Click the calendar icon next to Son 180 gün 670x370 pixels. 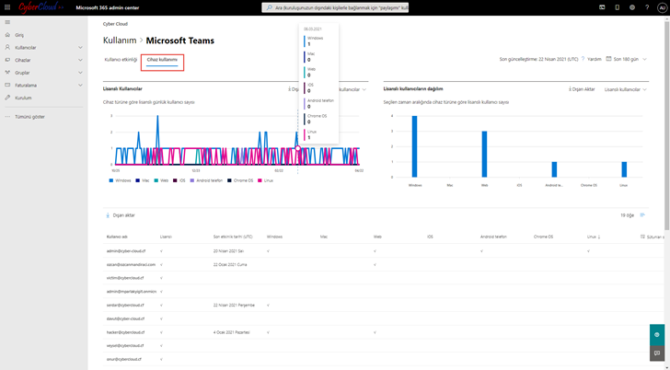pyautogui.click(x=608, y=59)
